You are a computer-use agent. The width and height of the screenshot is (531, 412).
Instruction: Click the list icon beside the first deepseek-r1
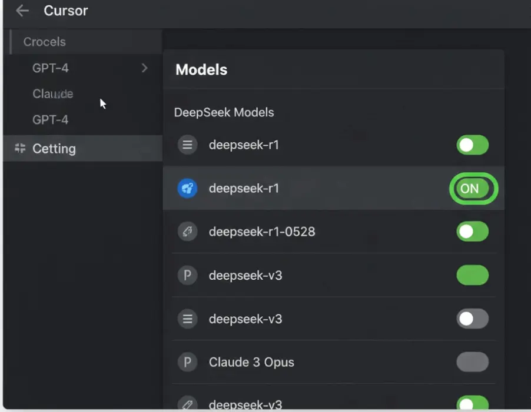187,145
